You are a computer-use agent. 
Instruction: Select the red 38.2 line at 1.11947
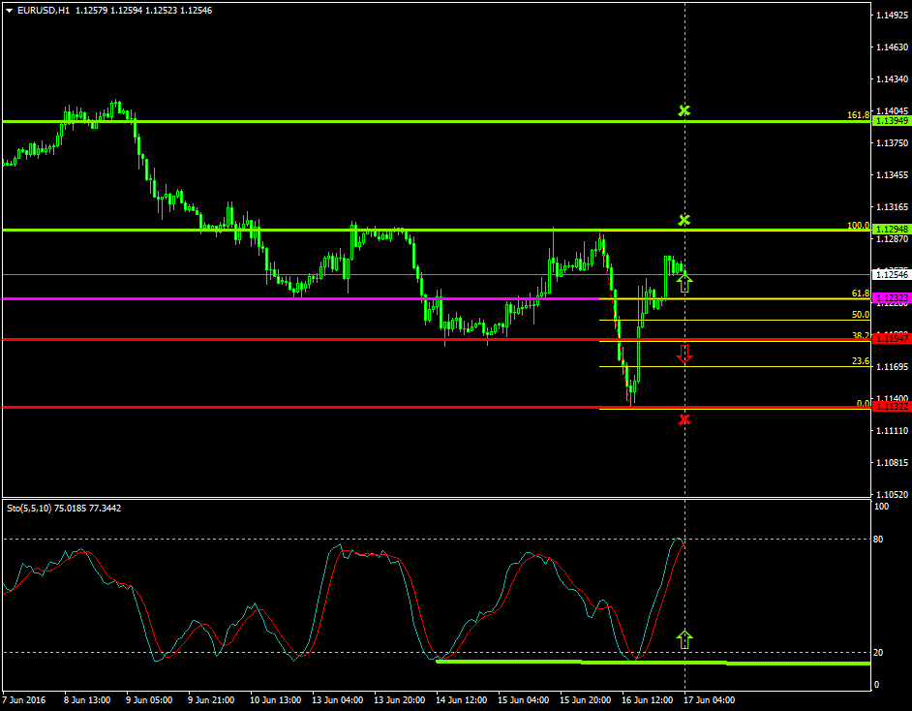(x=387, y=338)
